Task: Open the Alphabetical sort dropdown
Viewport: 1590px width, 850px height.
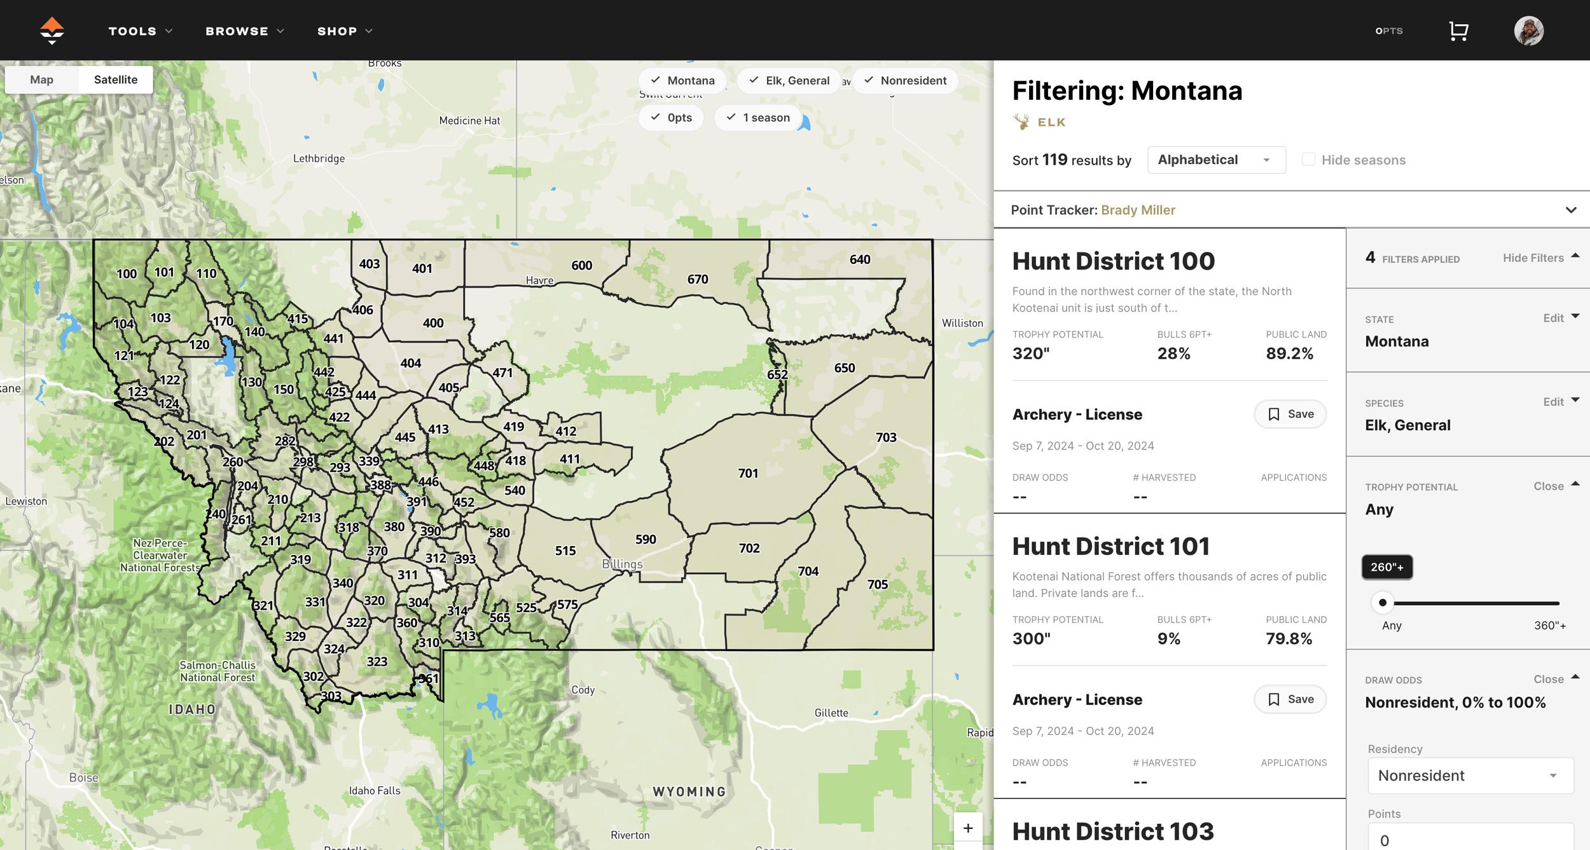Action: [x=1215, y=160]
